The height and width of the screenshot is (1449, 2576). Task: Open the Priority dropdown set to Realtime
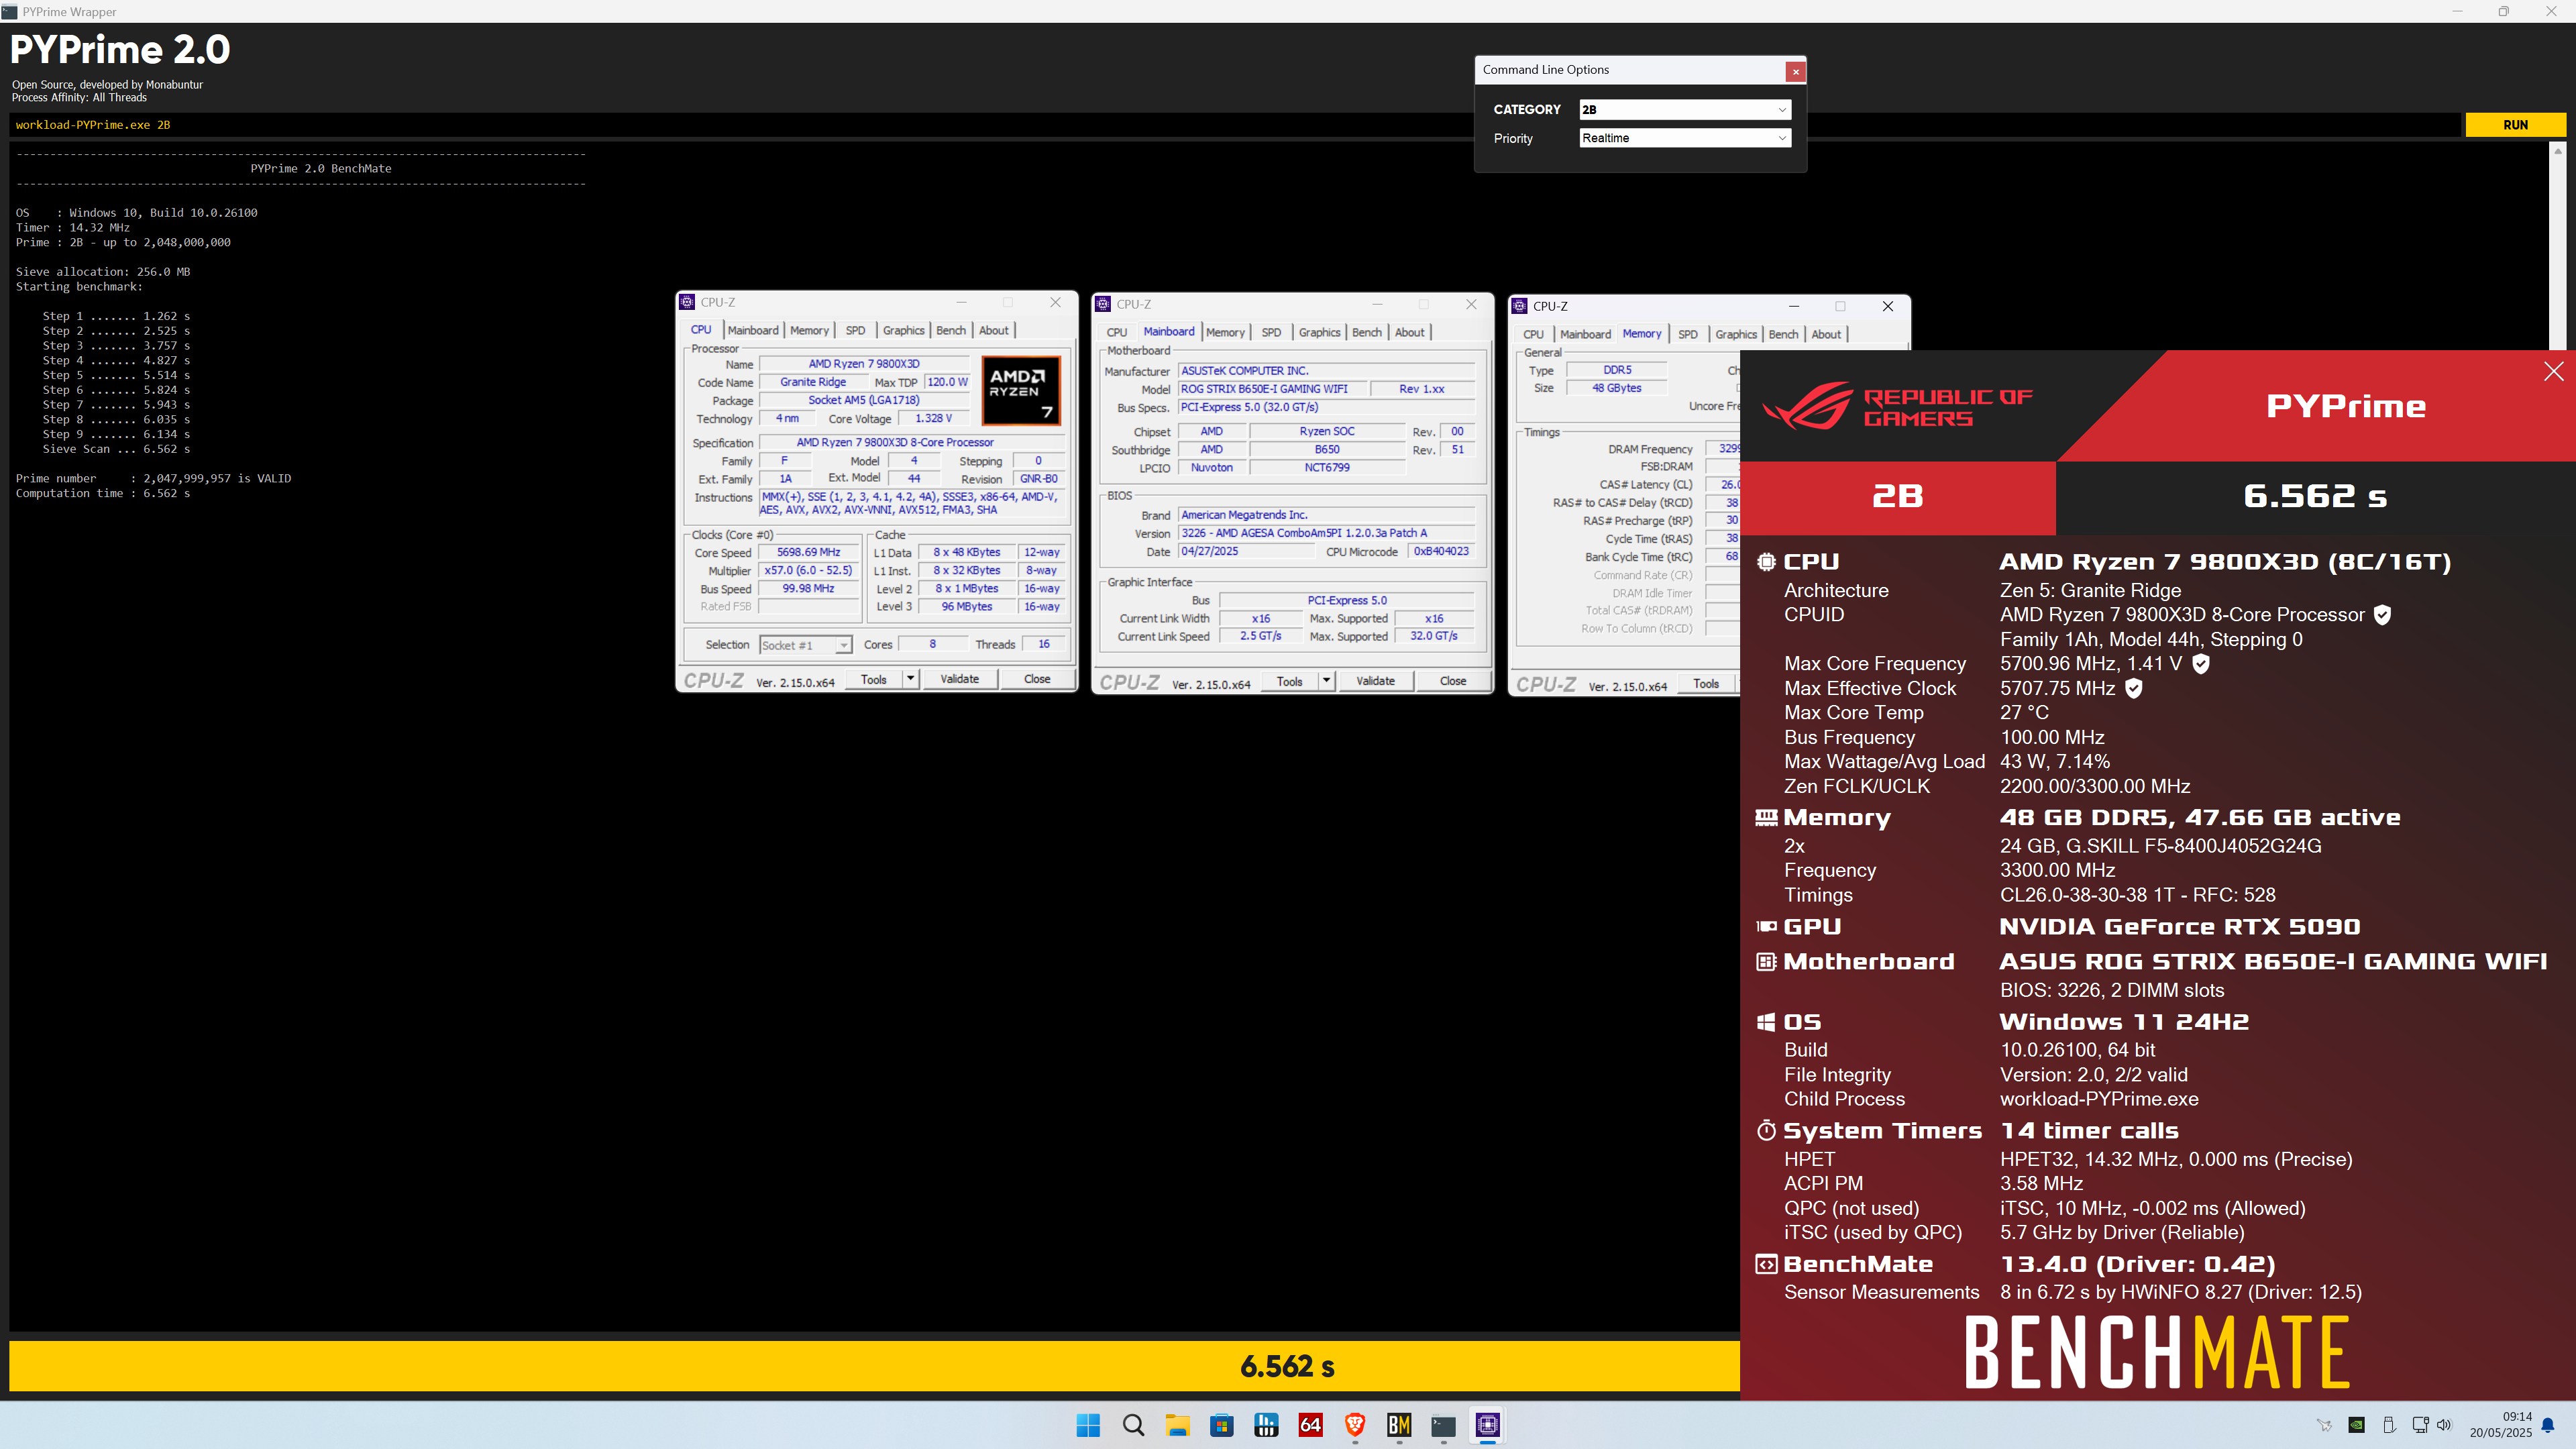(1684, 138)
